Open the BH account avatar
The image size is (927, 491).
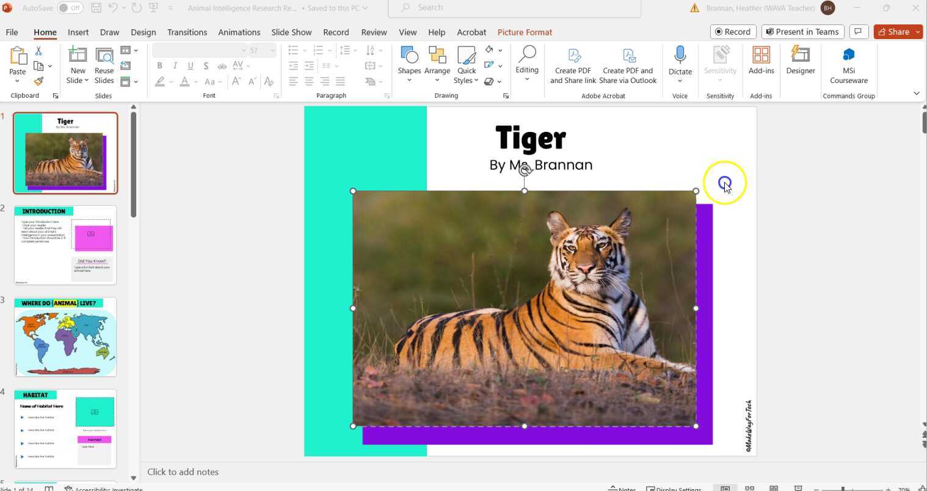tap(827, 8)
